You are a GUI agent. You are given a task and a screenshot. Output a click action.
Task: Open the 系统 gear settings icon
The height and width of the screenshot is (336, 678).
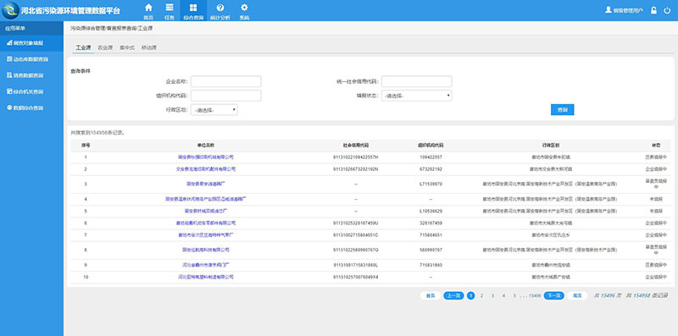(244, 8)
